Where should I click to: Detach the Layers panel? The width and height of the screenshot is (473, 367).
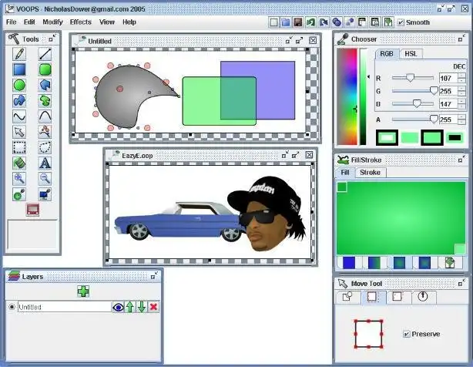[x=154, y=275]
